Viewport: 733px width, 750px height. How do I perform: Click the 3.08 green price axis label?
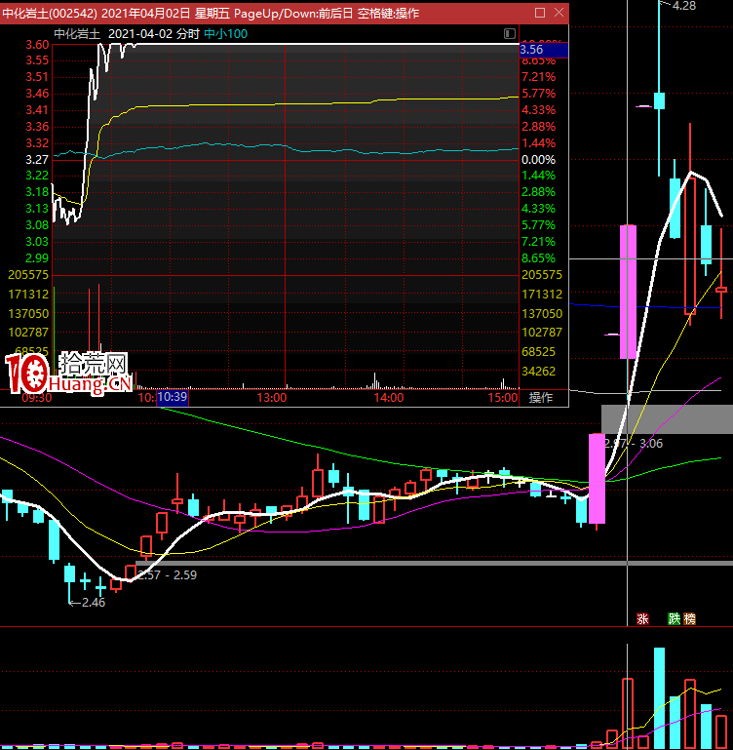coord(37,225)
